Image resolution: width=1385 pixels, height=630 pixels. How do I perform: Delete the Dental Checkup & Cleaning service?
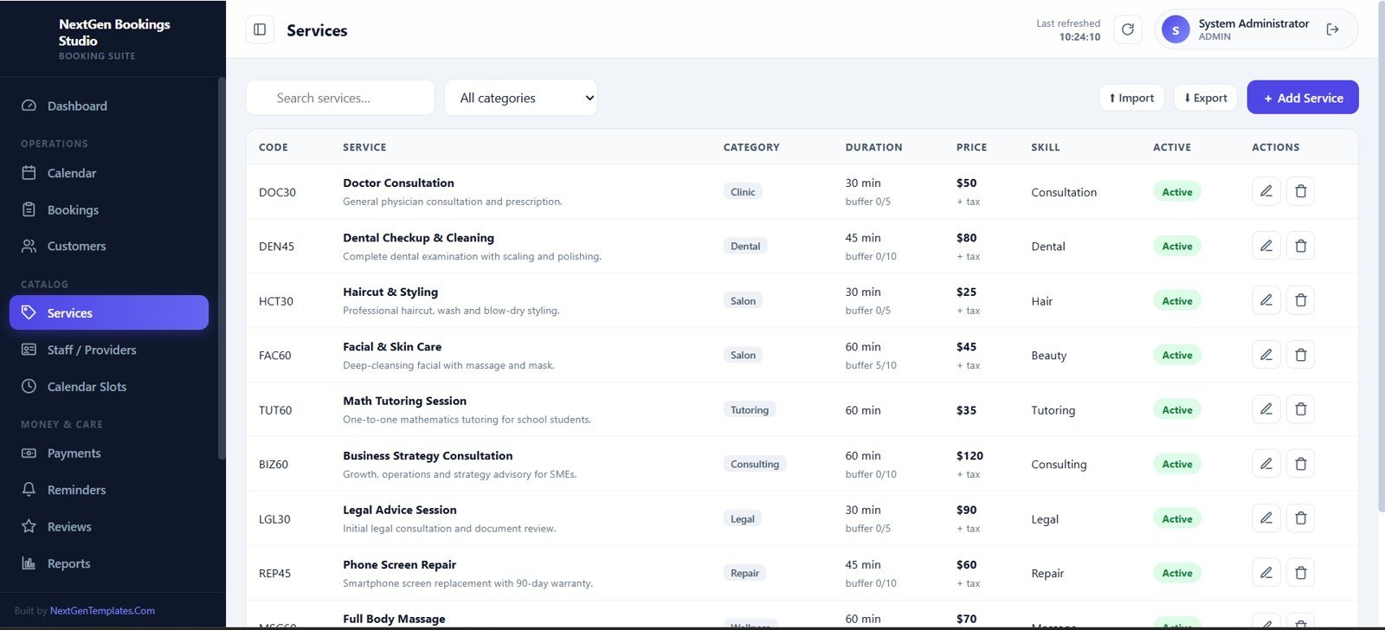tap(1300, 246)
